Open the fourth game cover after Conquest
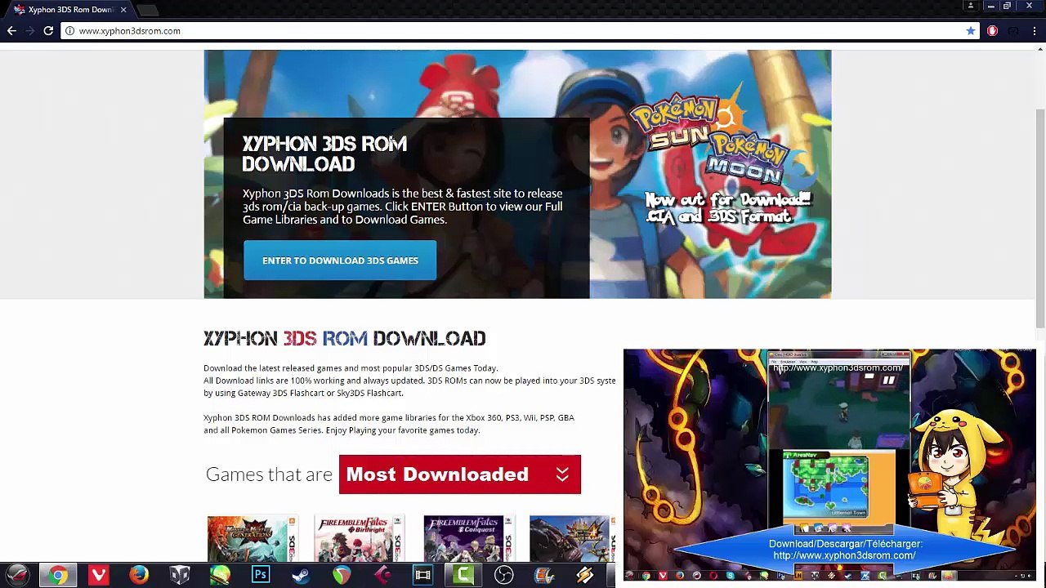Viewport: 1046px width, 588px height. coord(572,539)
